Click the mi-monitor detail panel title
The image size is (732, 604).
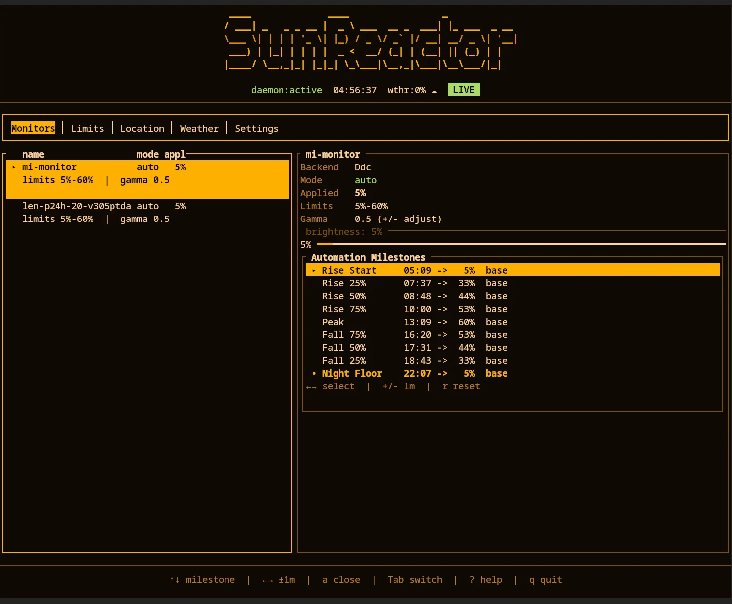[333, 154]
